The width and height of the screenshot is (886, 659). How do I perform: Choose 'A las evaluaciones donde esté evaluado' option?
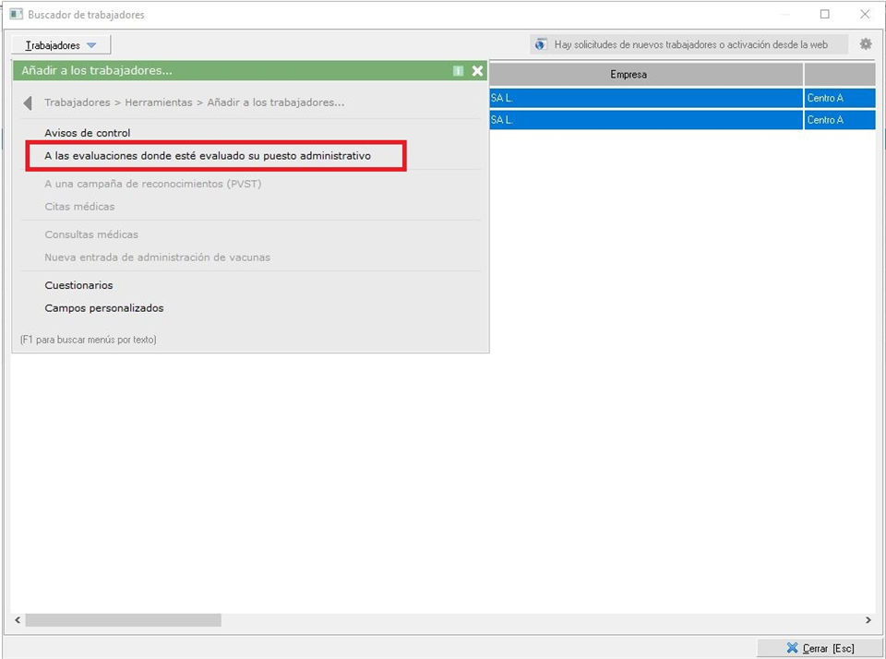[x=208, y=156]
